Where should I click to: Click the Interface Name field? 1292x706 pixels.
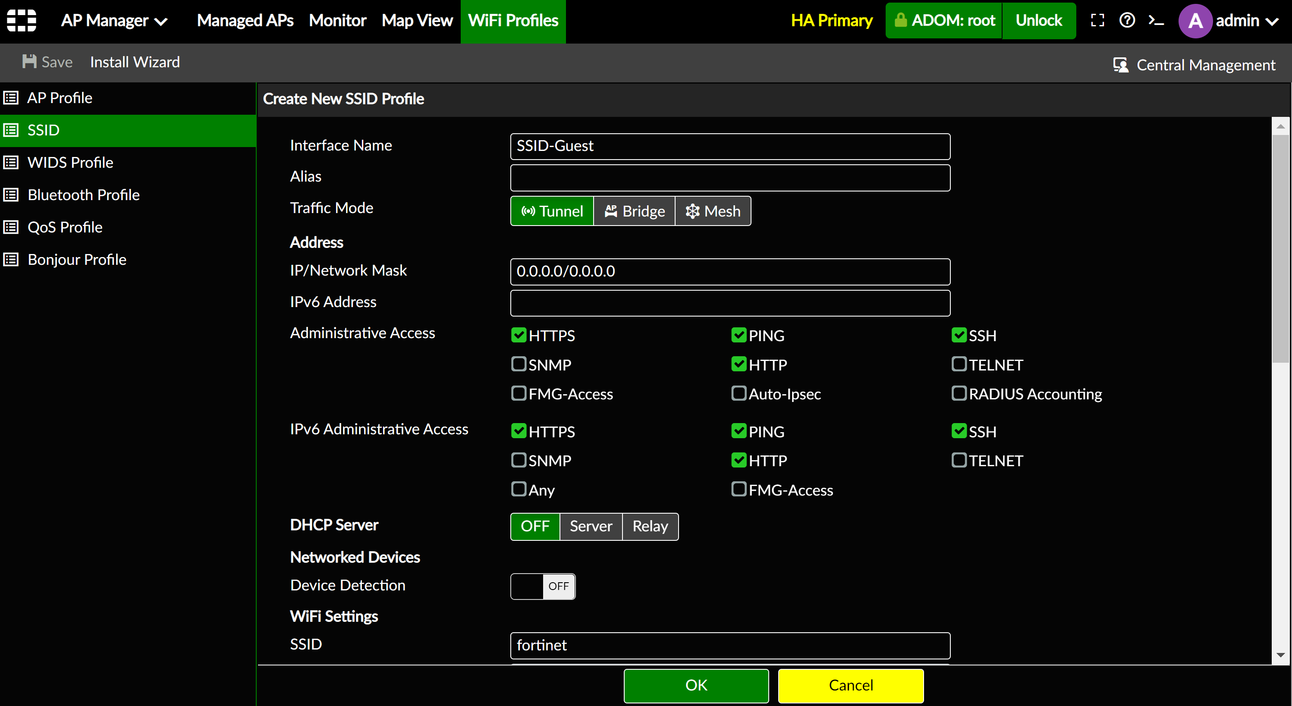730,146
